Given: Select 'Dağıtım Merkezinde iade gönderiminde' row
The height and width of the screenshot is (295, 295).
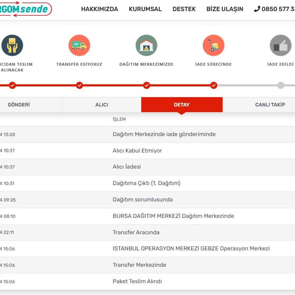Looking at the screenshot, I should 147,134.
